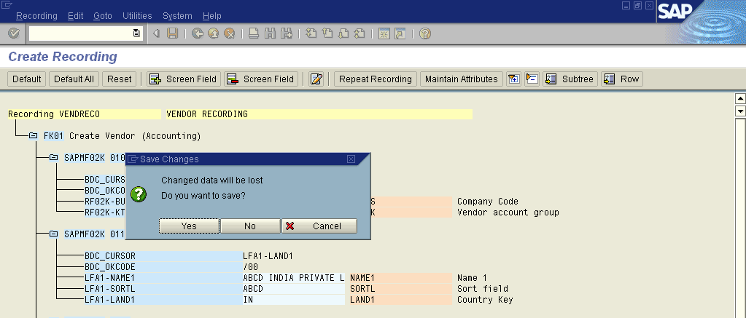Click the Print icon in the toolbar

253,33
